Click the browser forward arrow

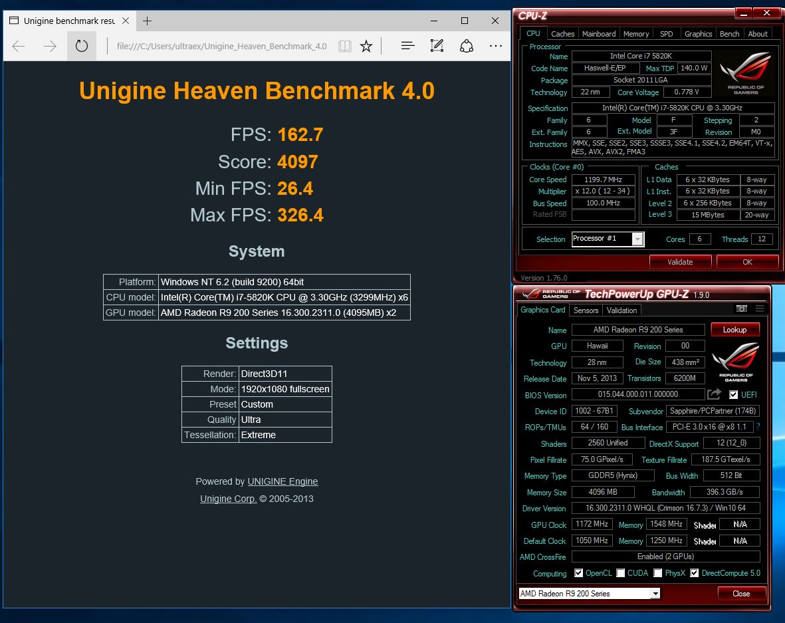click(50, 46)
